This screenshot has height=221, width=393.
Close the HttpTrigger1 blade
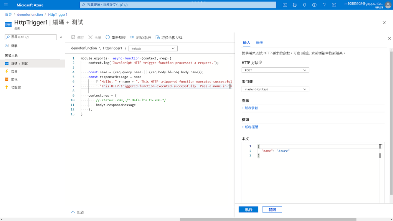[384, 23]
